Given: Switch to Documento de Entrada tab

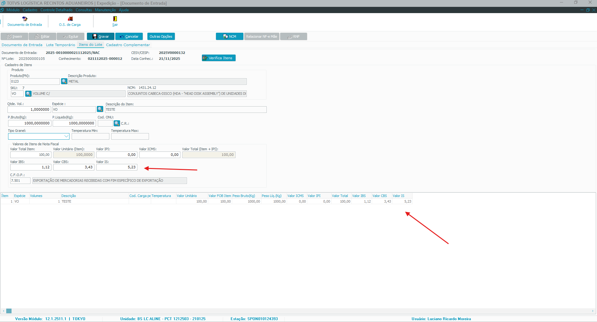Looking at the screenshot, I should (22, 45).
